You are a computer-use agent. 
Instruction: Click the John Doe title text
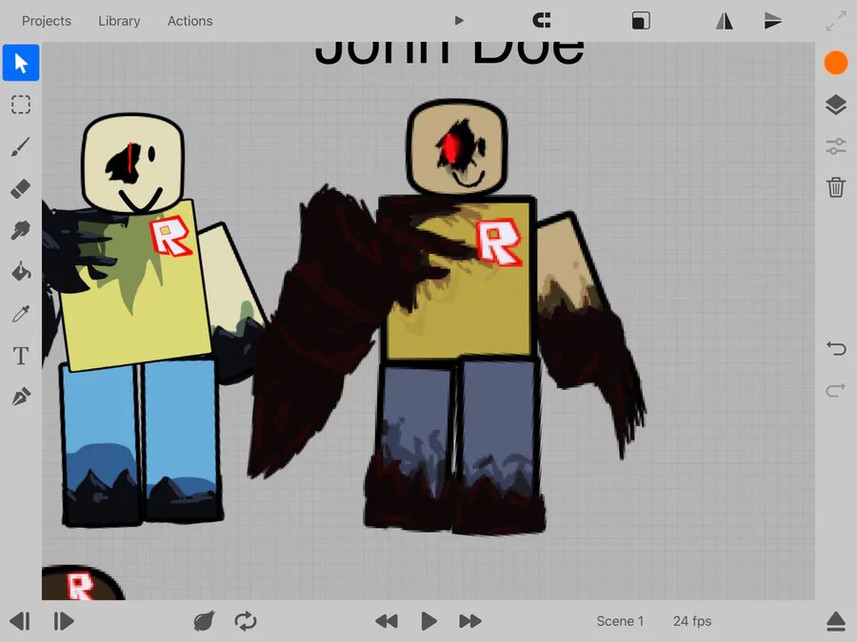pos(449,53)
